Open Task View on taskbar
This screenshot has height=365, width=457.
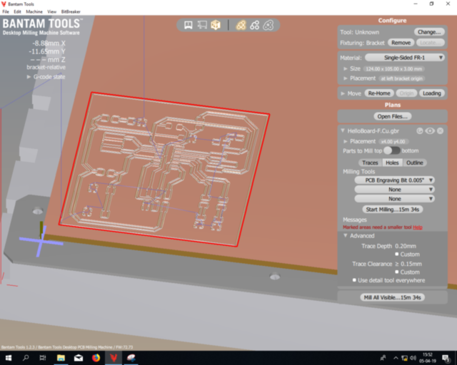[x=43, y=358]
